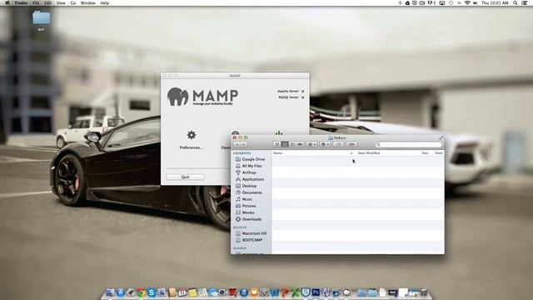Click the clock in menu bar
This screenshot has height=300, width=533.
pyautogui.click(x=495, y=2)
